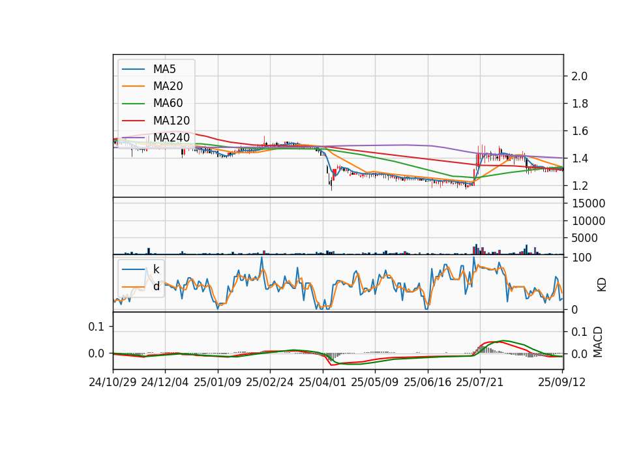Click the MA240 legend label
The height and width of the screenshot is (450, 626).
click(171, 138)
